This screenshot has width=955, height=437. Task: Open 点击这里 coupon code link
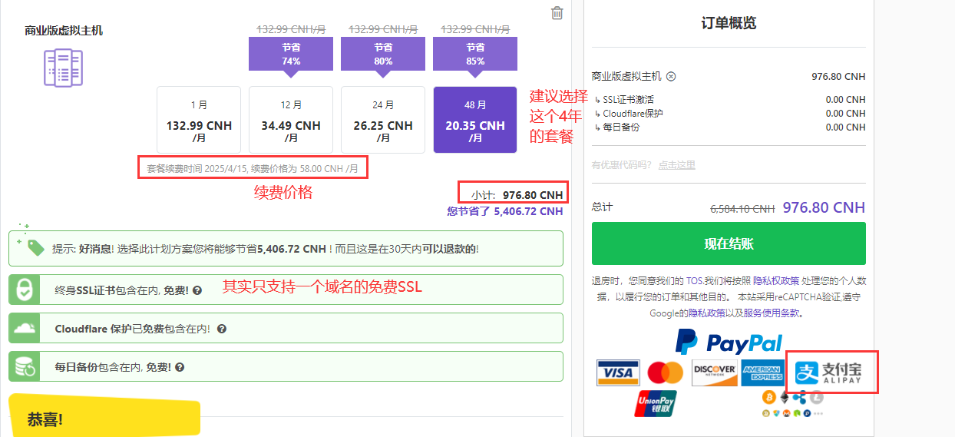coord(676,165)
